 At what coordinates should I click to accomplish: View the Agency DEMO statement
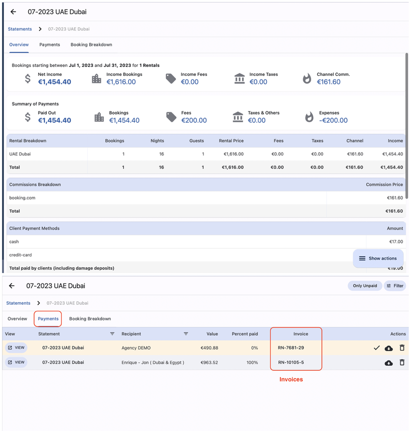click(x=16, y=348)
